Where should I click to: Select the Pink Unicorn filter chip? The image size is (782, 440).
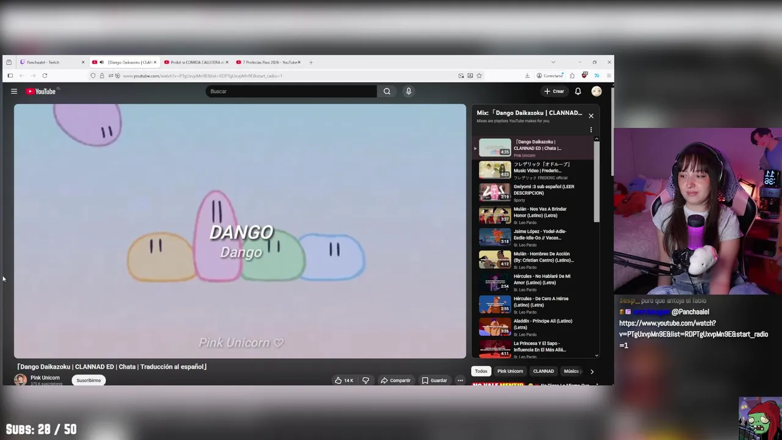click(510, 371)
